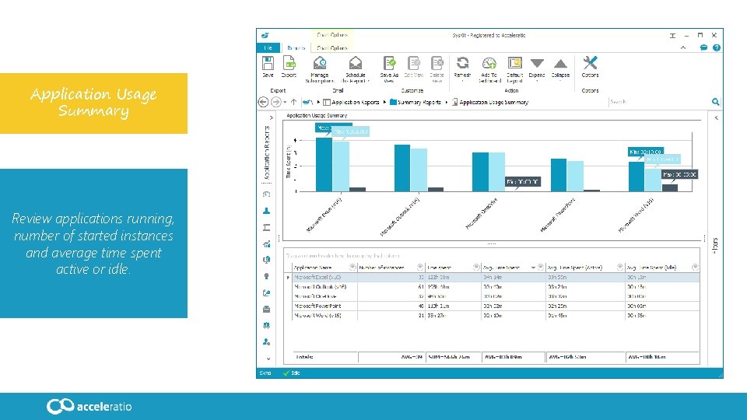
Task: Click the Microsoft Word dark-grey chart bar
Action: 670,187
